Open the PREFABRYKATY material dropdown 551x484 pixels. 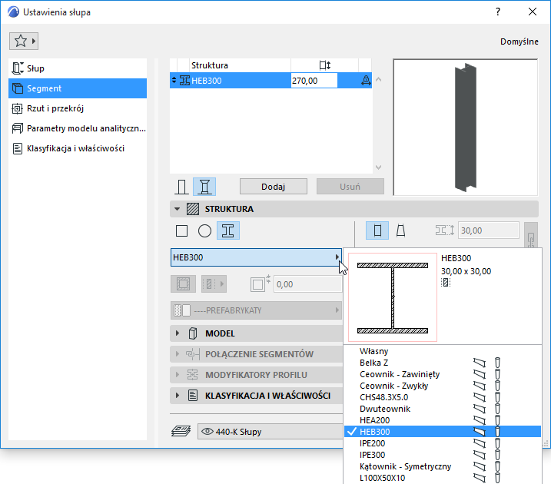pyautogui.click(x=256, y=310)
